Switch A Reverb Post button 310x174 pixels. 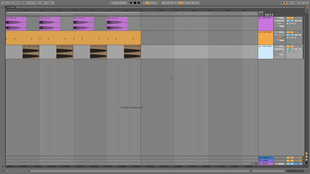[300, 158]
